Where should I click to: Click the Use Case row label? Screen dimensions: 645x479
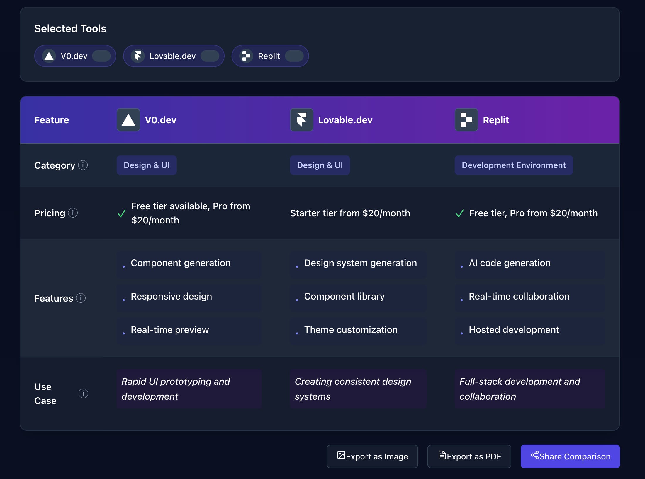[x=45, y=394]
